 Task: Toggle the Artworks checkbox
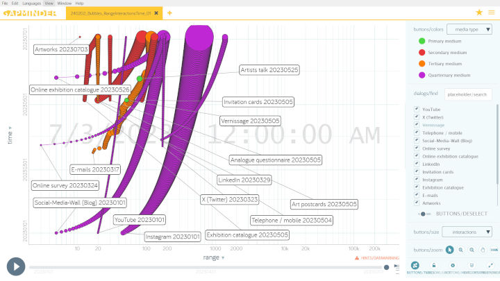(x=417, y=203)
